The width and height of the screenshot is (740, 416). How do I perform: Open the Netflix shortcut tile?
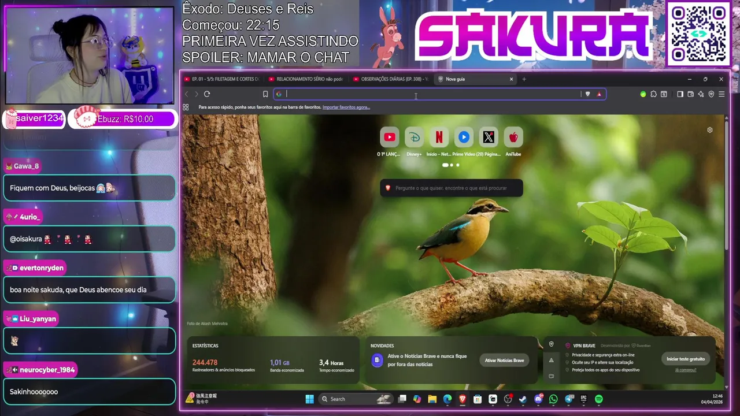pos(439,137)
